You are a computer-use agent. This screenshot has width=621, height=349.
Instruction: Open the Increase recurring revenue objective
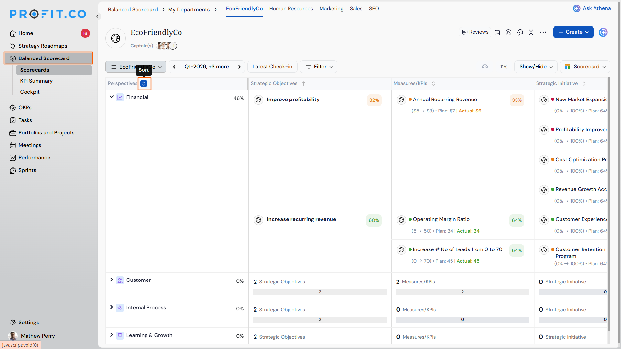coord(301,219)
